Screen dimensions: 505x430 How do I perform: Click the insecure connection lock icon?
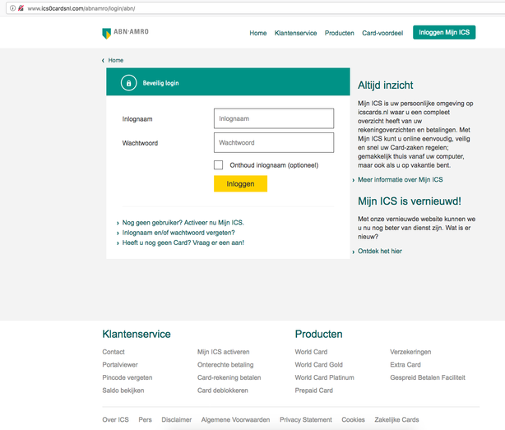(21, 8)
